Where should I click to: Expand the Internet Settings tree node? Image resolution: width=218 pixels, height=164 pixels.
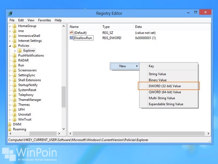10,41
